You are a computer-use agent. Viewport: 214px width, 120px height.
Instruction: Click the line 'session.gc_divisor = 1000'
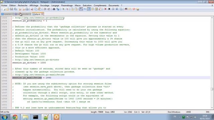tap(29, 63)
